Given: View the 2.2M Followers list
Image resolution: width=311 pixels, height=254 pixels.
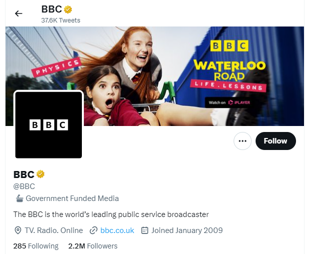Looking at the screenshot, I should pos(93,246).
